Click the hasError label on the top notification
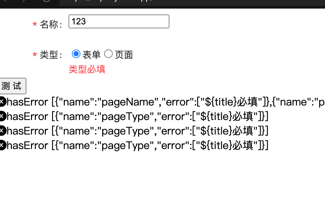Image resolution: width=325 pixels, height=211 pixels. point(29,102)
